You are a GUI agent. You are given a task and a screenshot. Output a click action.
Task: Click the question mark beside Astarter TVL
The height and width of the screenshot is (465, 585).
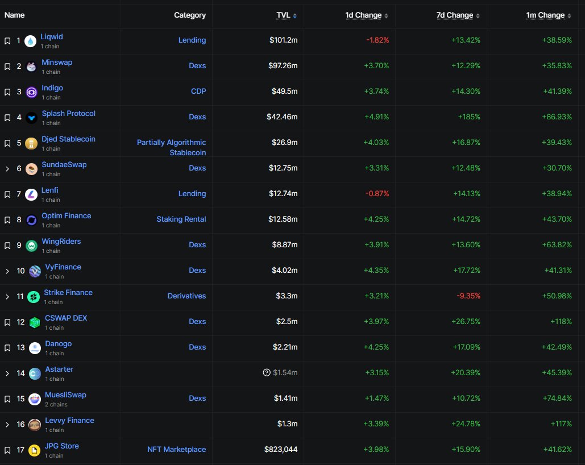[x=267, y=372]
